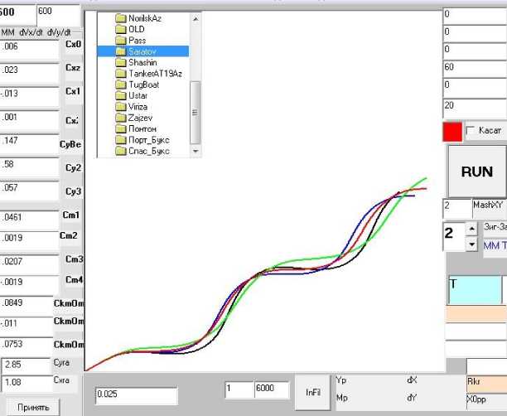Viewport: 507px width, 416px height.
Task: Click the Cm2 coefficient field .0019
Action: click(29, 240)
